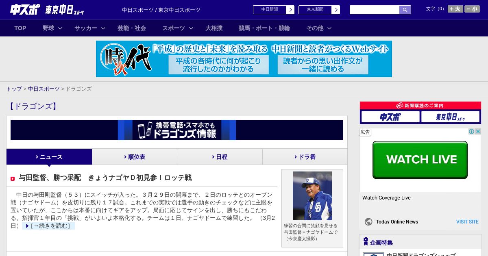Decrease font size with 小 button
Viewport: 488px width, 256px height.
(472, 9)
